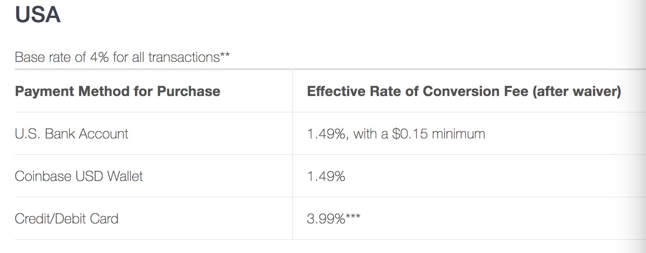The width and height of the screenshot is (646, 253).
Task: Click the triple asterisk after 3.99%
Action: [353, 217]
